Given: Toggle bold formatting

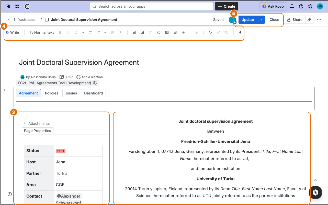Looking at the screenshot, I should coord(60,32).
